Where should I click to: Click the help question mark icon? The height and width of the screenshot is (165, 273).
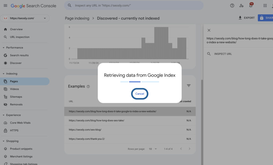[x=232, y=5]
